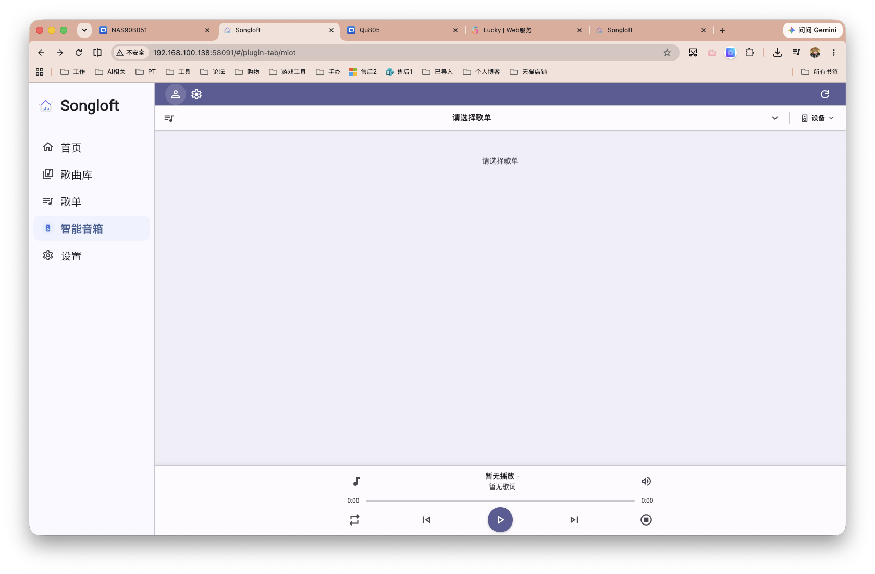Expand the 请选择歌单 playlist dropdown chevron
This screenshot has height=574, width=875.
(x=775, y=118)
